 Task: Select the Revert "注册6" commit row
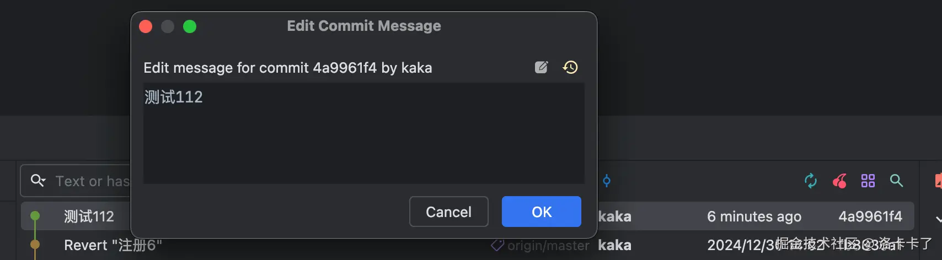[x=113, y=245]
